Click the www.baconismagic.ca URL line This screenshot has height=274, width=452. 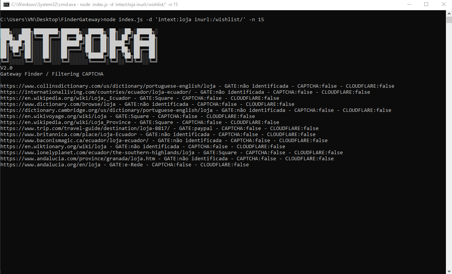tap(164, 140)
